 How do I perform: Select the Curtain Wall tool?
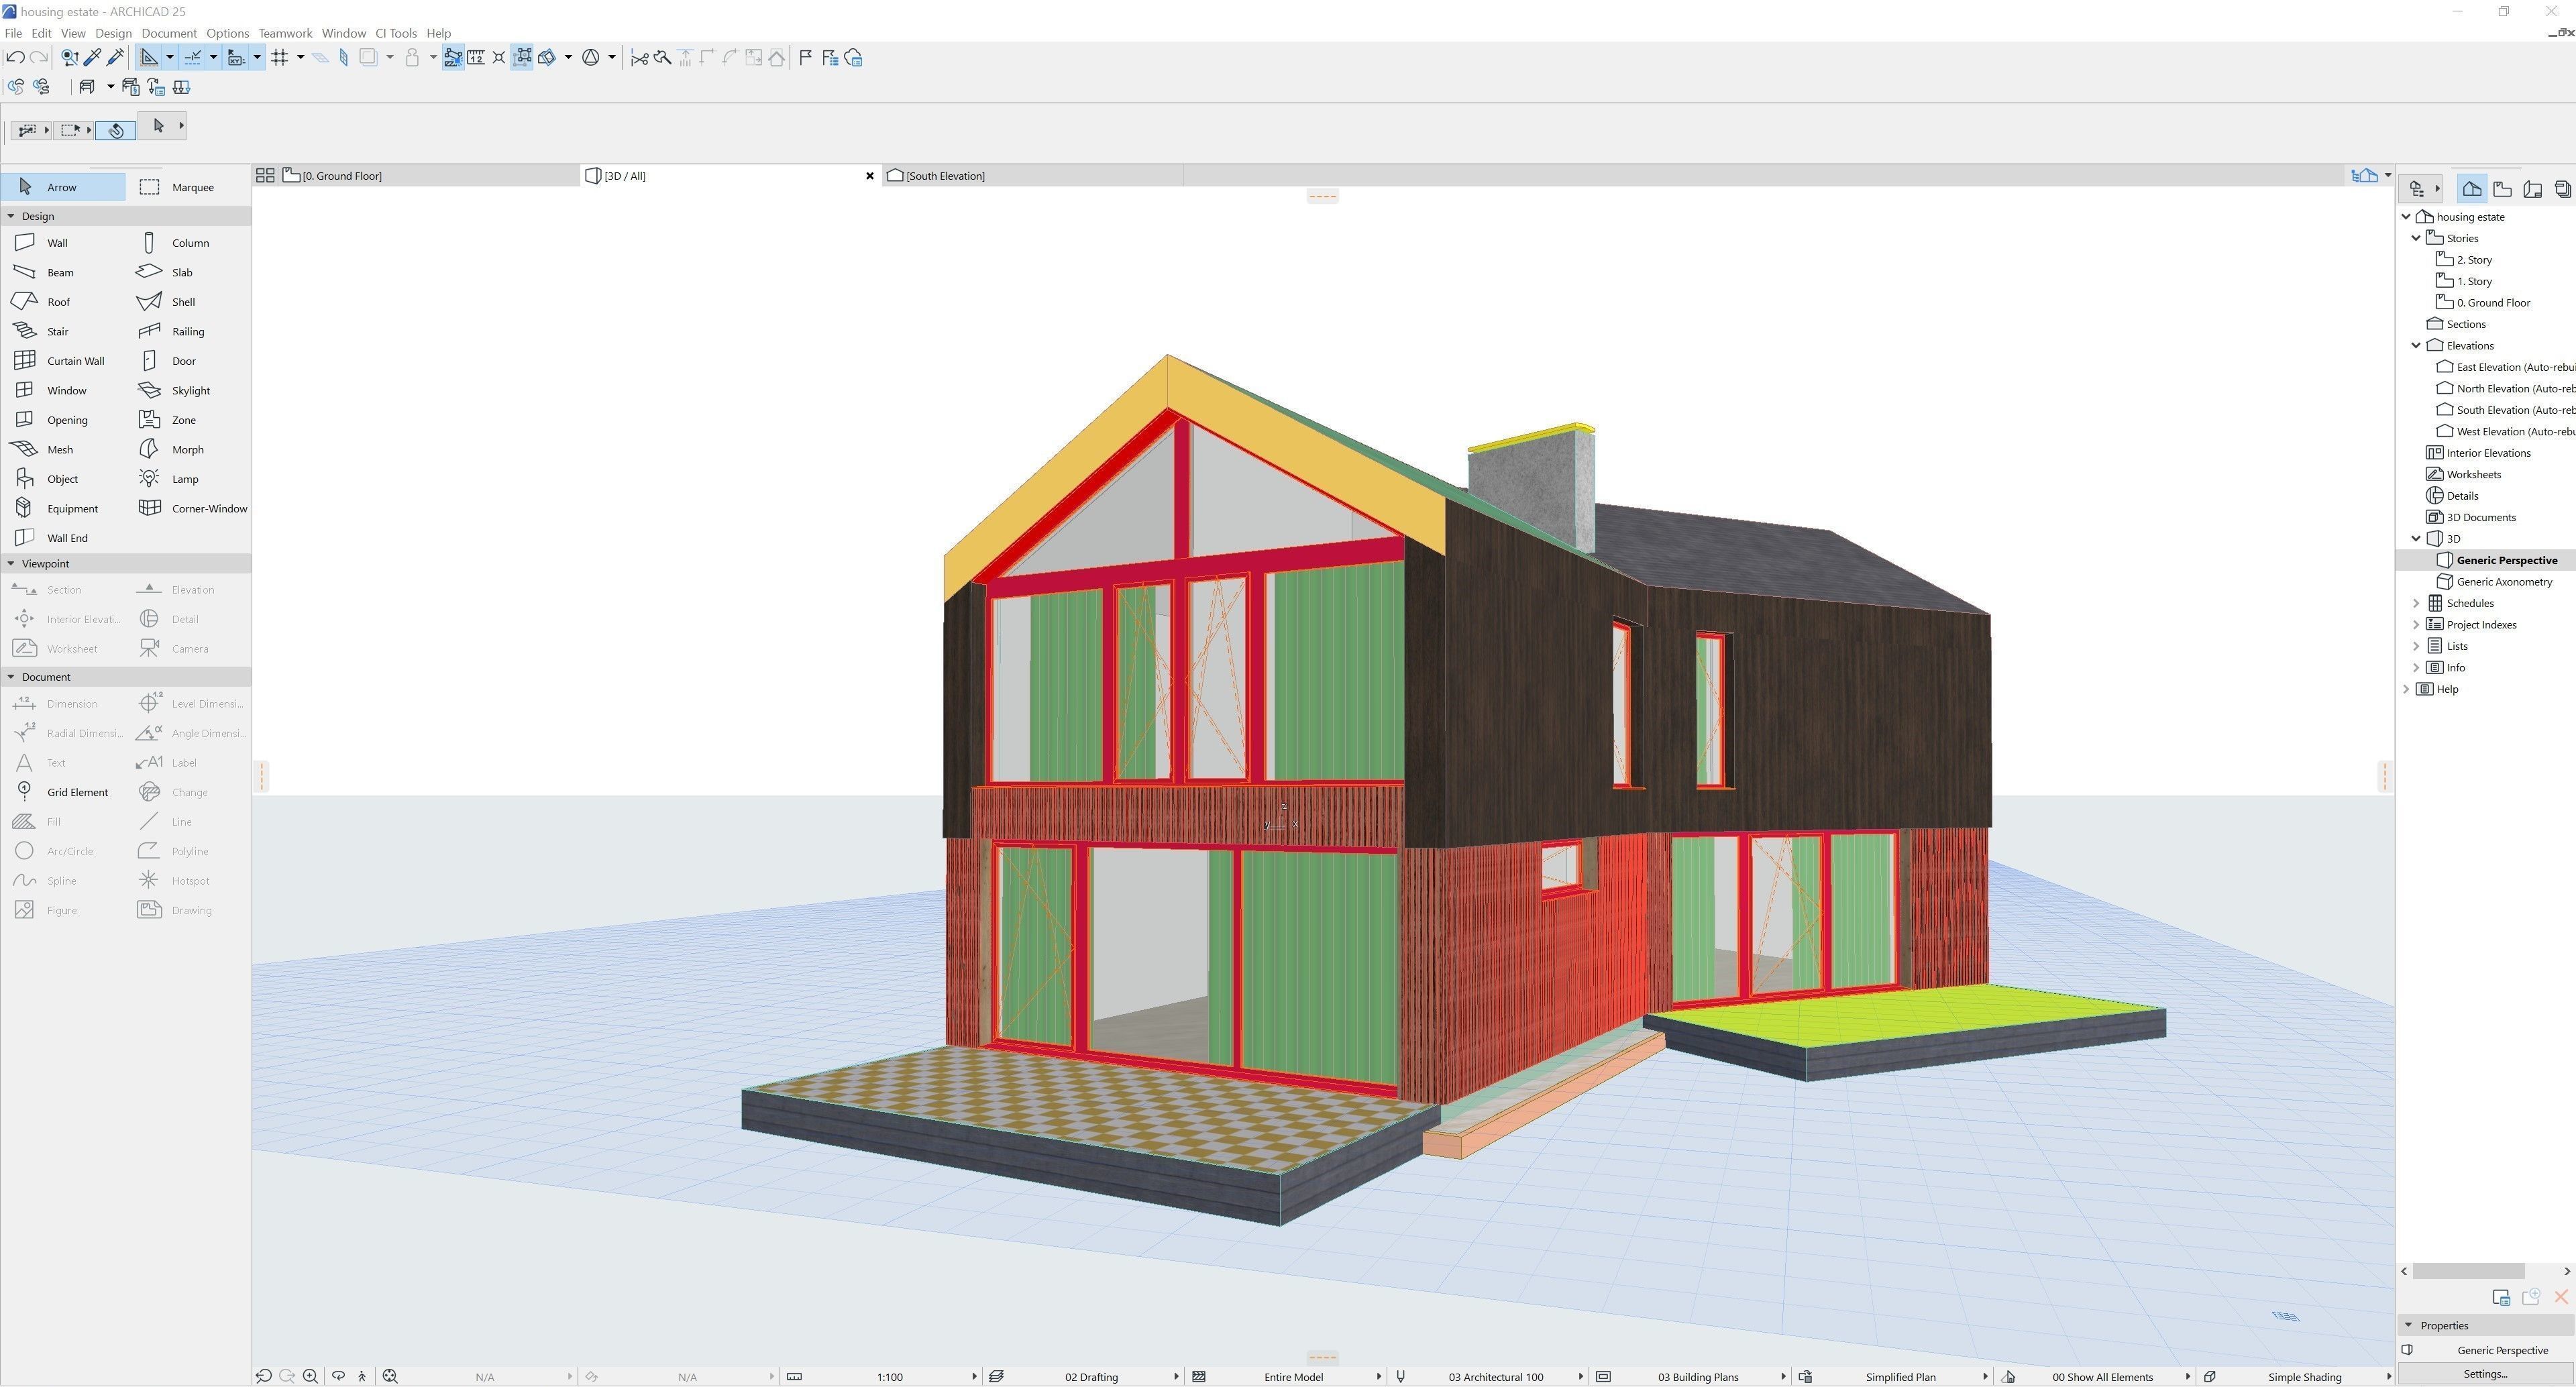[x=63, y=361]
